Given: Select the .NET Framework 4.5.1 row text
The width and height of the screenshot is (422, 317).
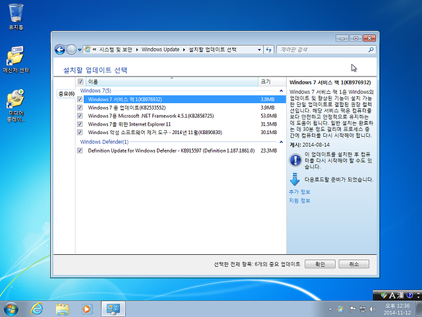Looking at the screenshot, I should 151,116.
